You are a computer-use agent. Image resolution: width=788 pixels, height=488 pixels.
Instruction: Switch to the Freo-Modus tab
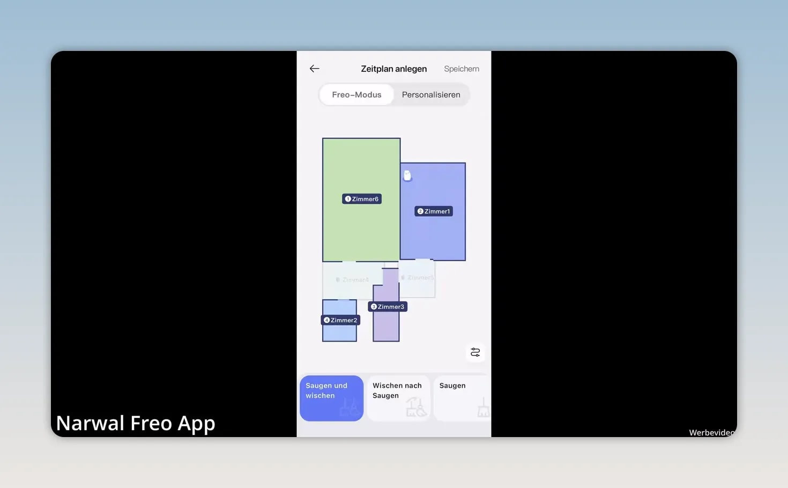[356, 95]
